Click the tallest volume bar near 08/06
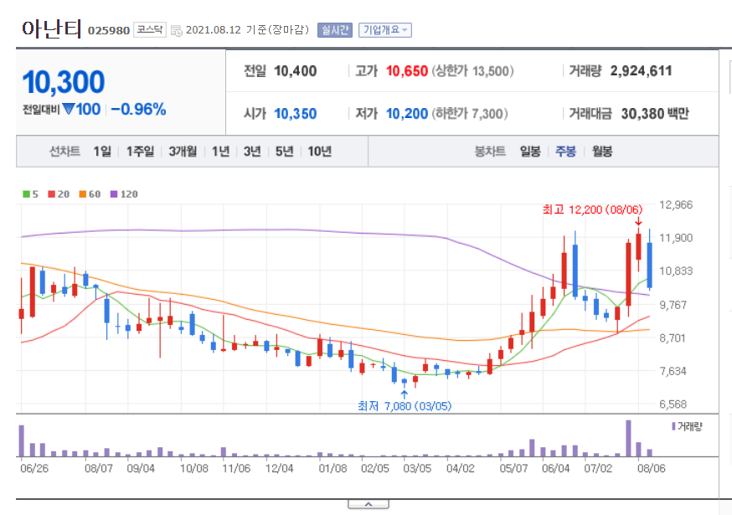The width and height of the screenshot is (732, 515). (628, 439)
